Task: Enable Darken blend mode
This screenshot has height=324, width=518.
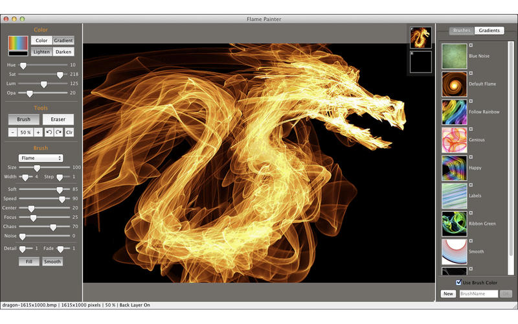Action: coord(63,52)
